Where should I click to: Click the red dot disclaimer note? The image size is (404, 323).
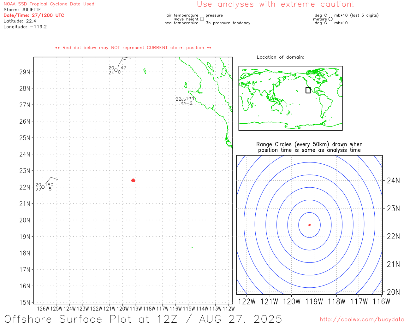click(x=133, y=48)
